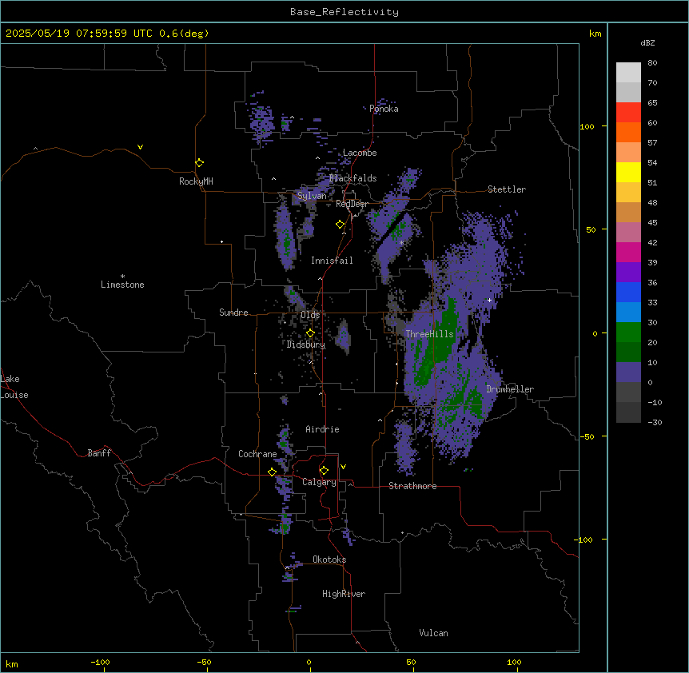Click the 100 tick on right axis

587,126
